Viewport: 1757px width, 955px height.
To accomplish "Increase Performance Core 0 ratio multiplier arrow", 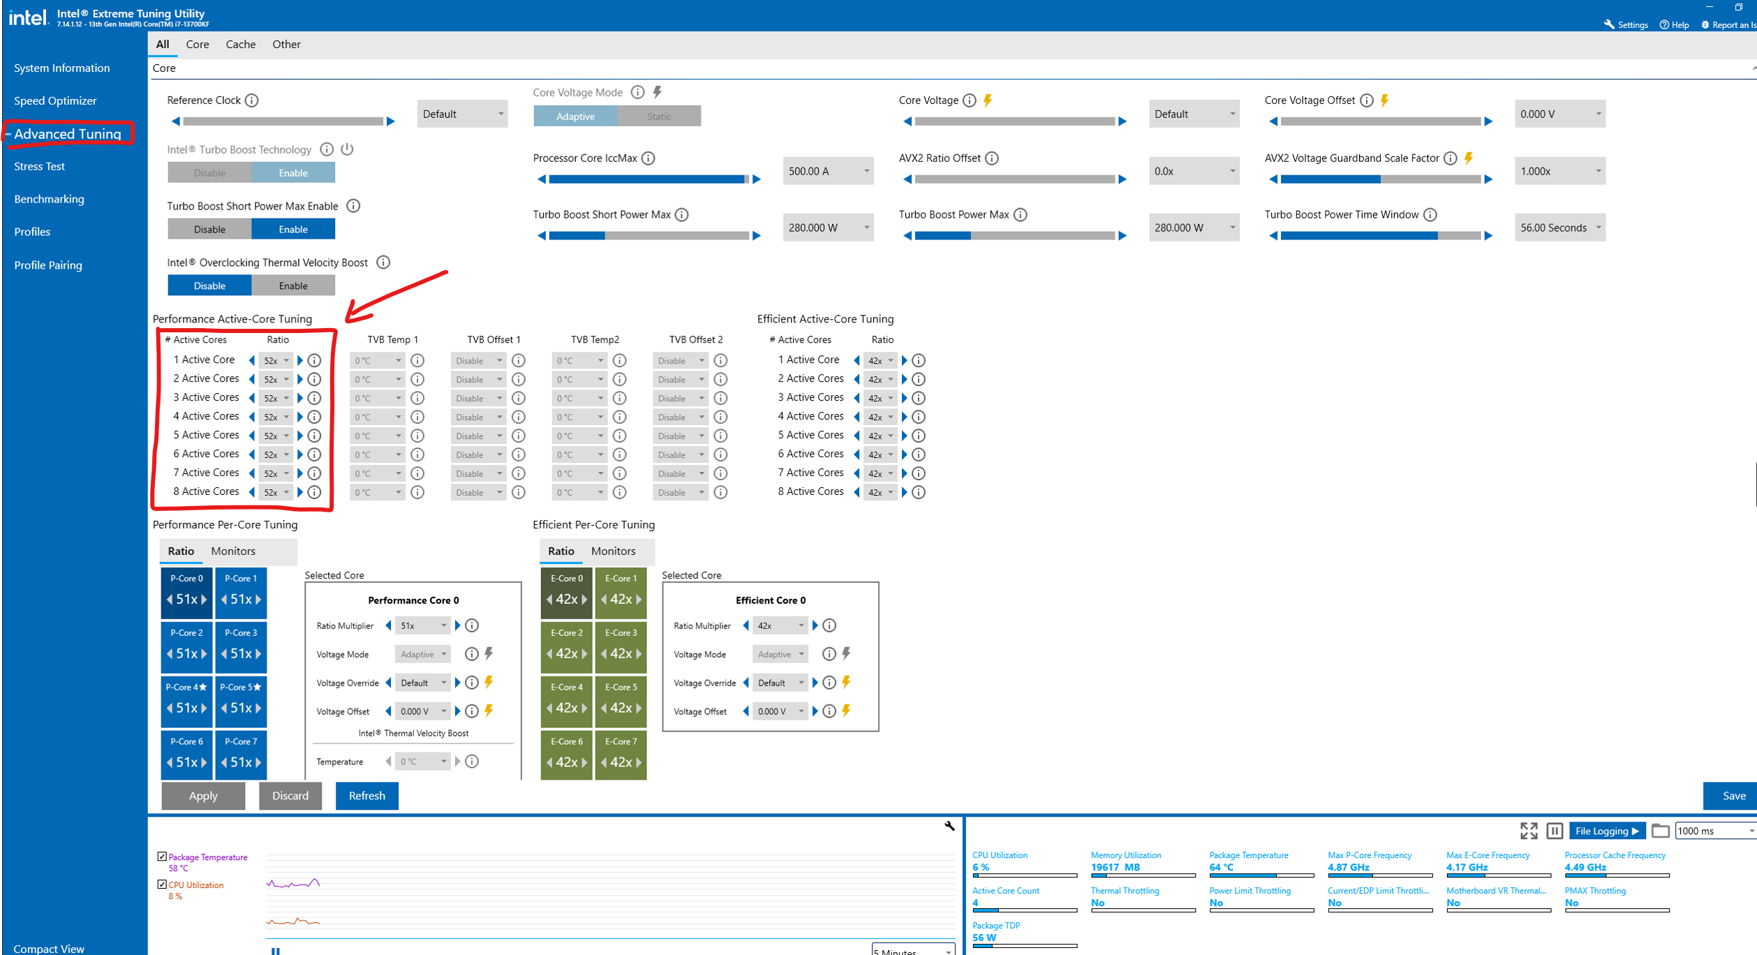I will point(458,625).
